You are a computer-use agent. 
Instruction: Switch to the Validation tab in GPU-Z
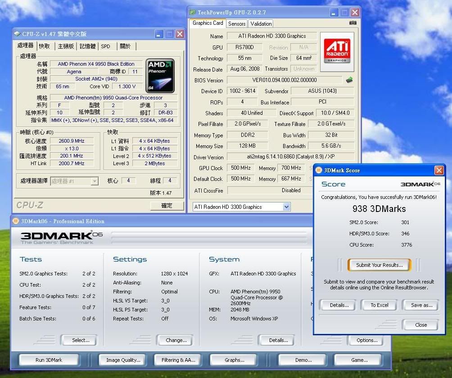pos(261,23)
